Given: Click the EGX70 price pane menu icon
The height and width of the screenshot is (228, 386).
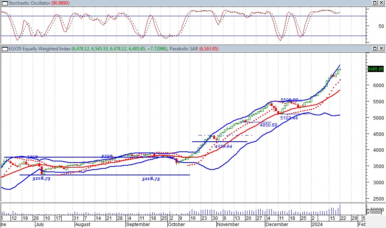Looking at the screenshot, I should [x=3, y=49].
